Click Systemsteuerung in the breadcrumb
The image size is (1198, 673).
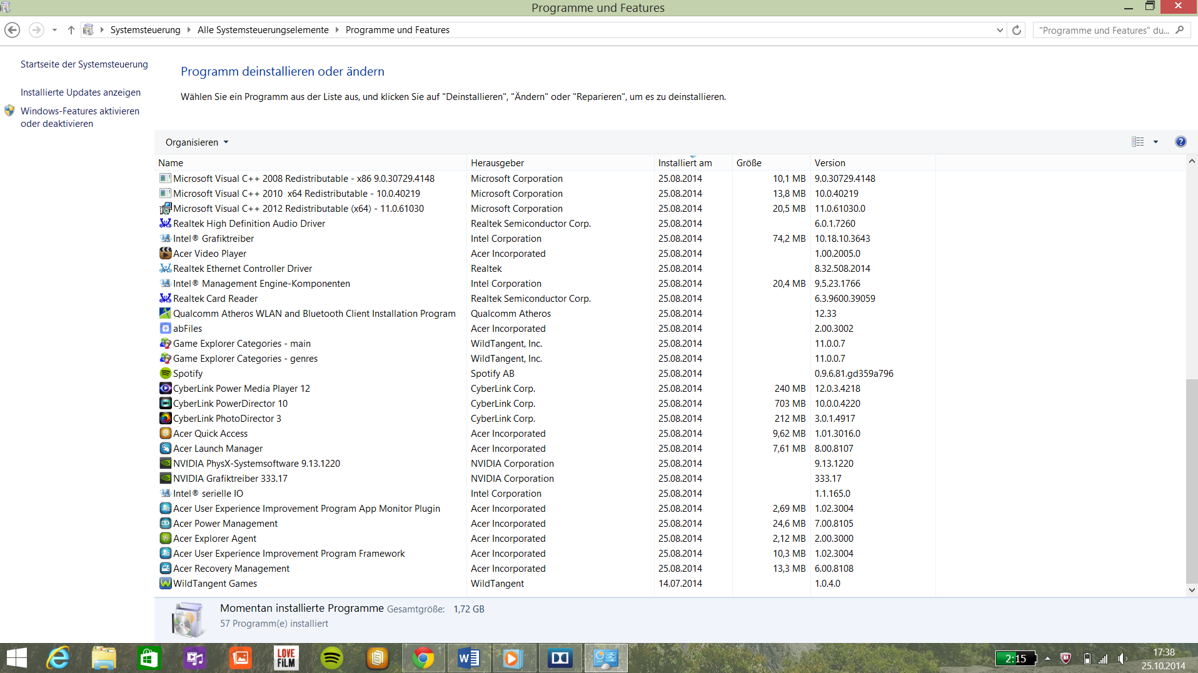[145, 30]
